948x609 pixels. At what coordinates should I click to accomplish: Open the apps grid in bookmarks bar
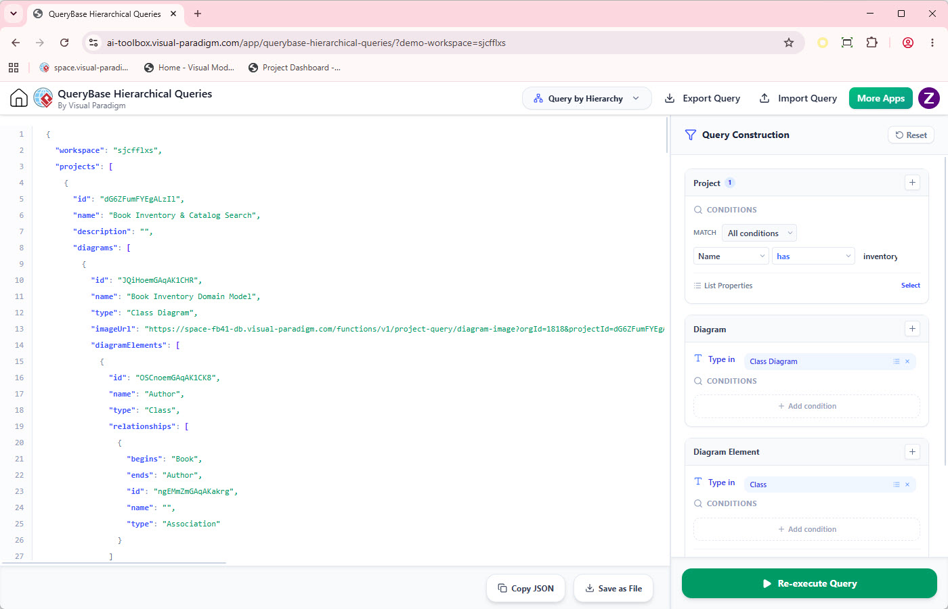(x=14, y=68)
